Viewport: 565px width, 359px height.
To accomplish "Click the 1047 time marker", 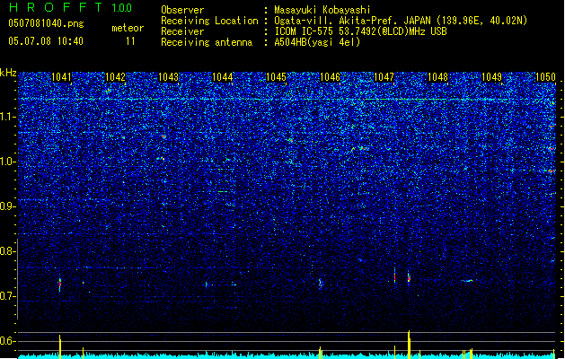I will click(x=384, y=77).
